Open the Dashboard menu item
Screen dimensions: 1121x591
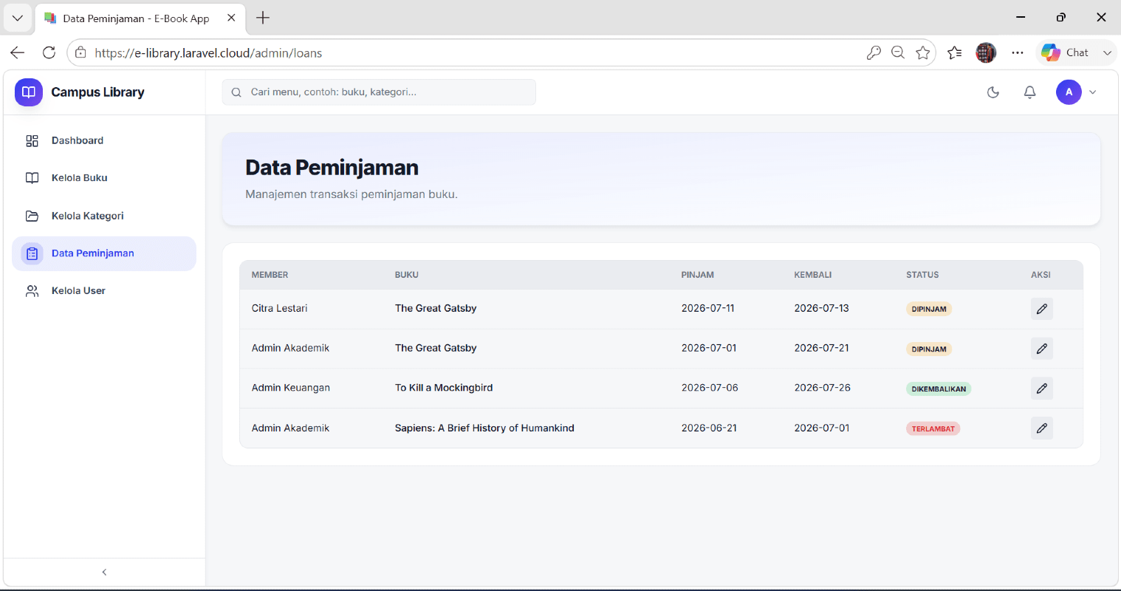point(104,140)
